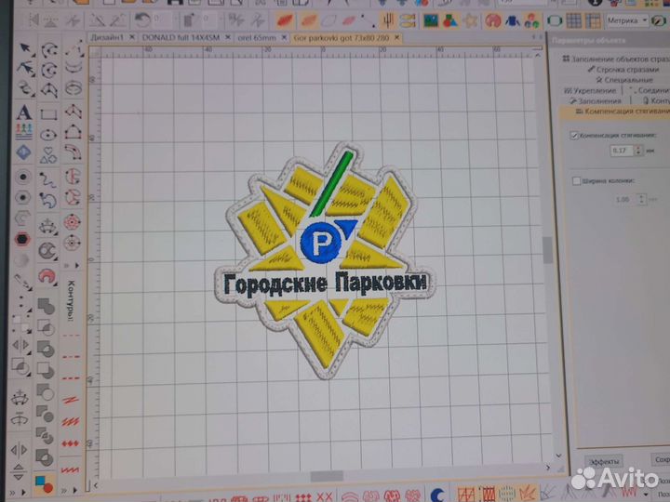Pick the Ellipse digitizing tool
Image resolution: width=670 pixels, height=502 pixels.
click(48, 136)
